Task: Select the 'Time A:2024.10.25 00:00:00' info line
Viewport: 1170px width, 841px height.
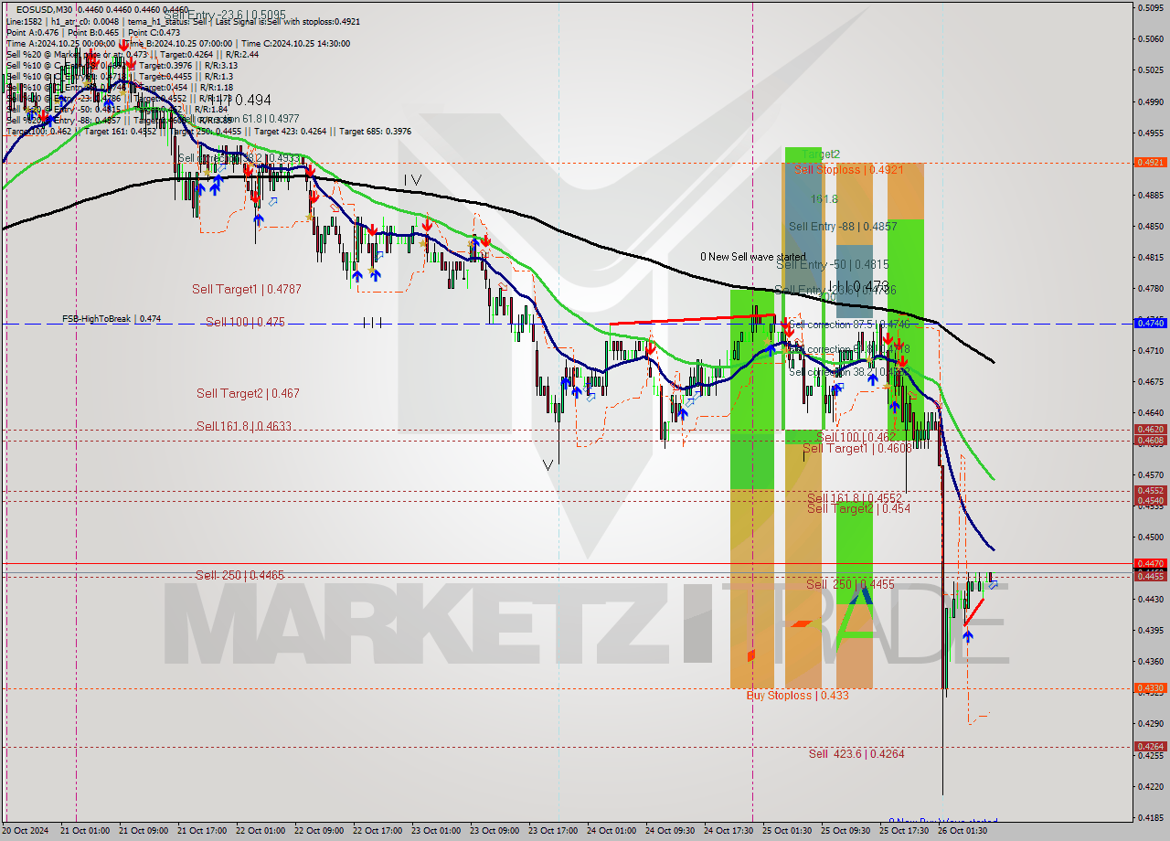Action: pos(62,43)
